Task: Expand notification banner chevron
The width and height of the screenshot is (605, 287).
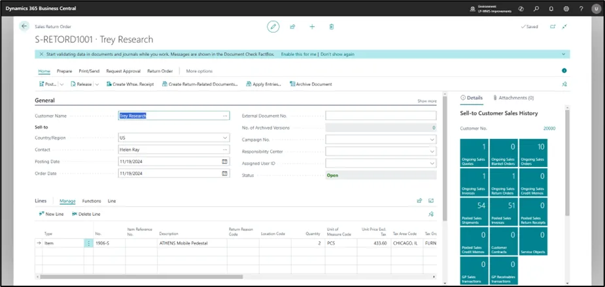Action: pos(564,54)
